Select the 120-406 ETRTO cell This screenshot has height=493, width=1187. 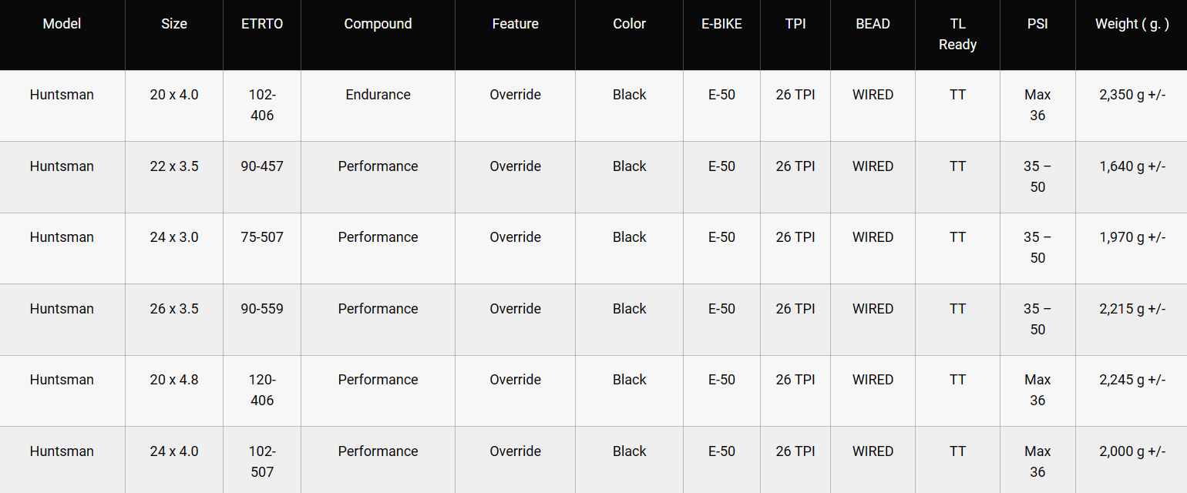[262, 391]
